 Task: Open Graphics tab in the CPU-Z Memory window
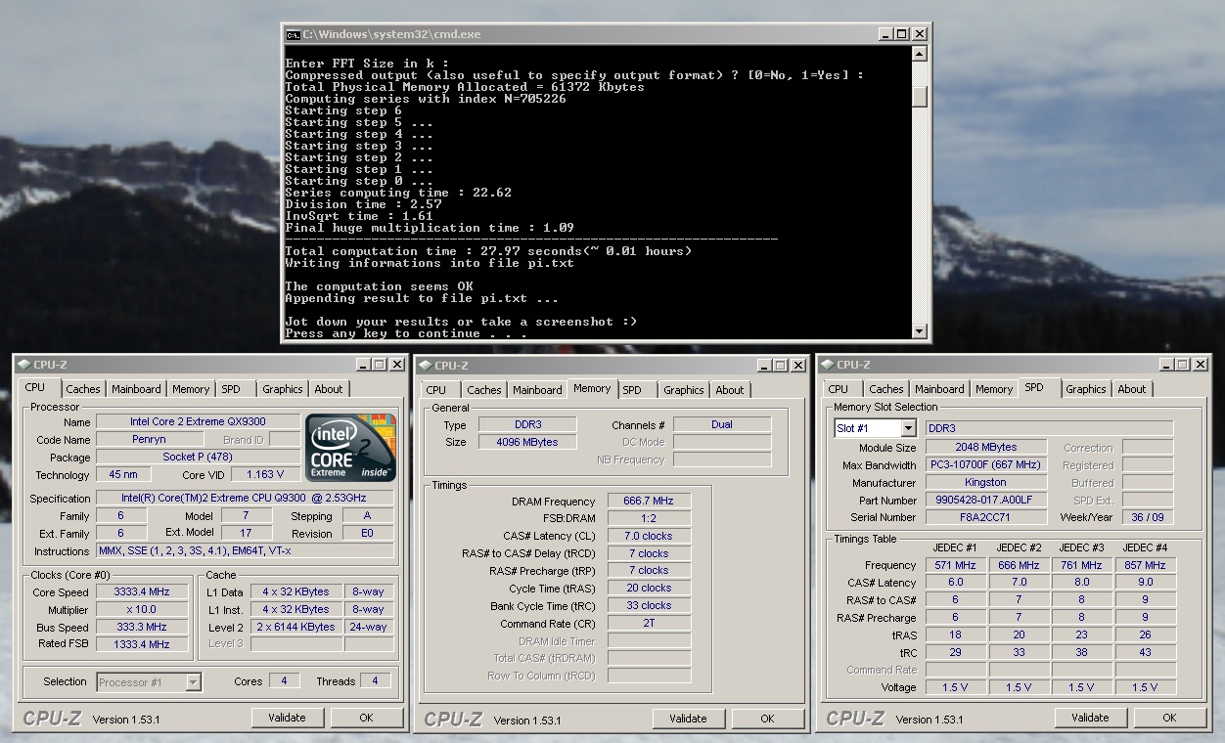pos(684,390)
